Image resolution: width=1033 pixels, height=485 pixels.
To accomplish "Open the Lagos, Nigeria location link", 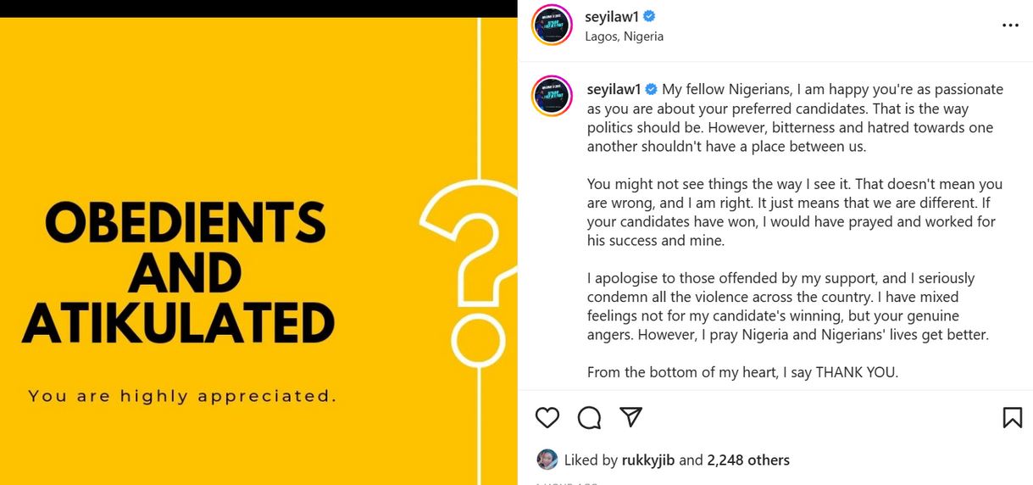I will pos(624,36).
